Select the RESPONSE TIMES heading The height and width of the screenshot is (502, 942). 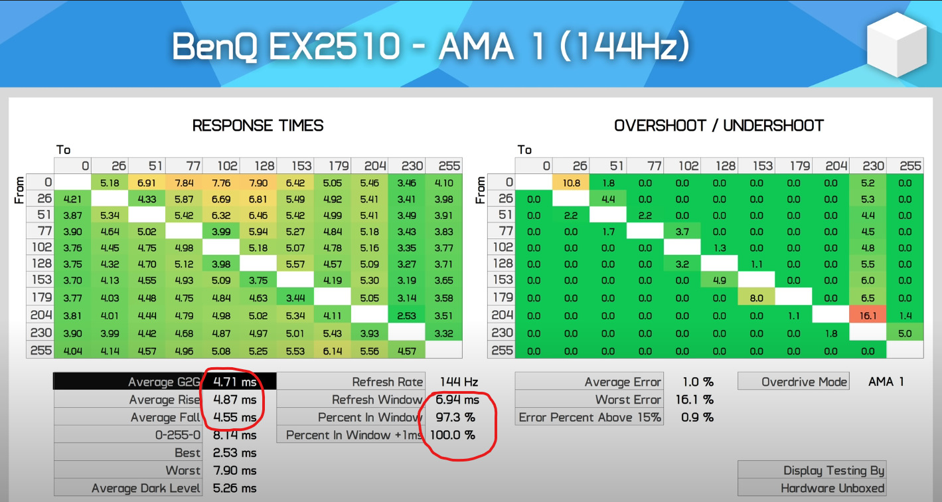click(258, 126)
